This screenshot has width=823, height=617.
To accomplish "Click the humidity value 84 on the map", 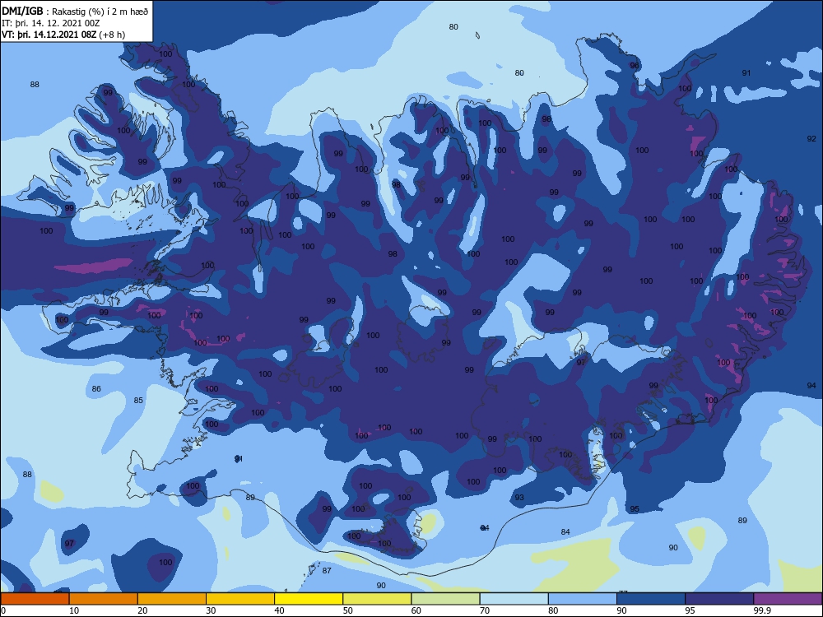I will 565,532.
